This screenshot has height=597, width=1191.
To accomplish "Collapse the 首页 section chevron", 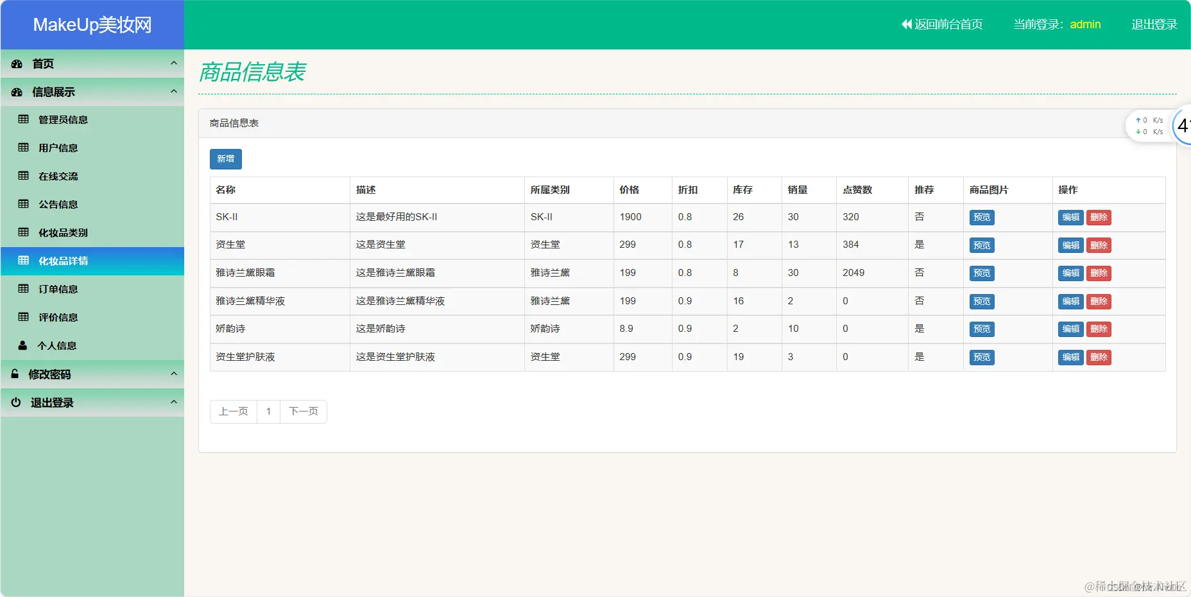I will pyautogui.click(x=173, y=63).
